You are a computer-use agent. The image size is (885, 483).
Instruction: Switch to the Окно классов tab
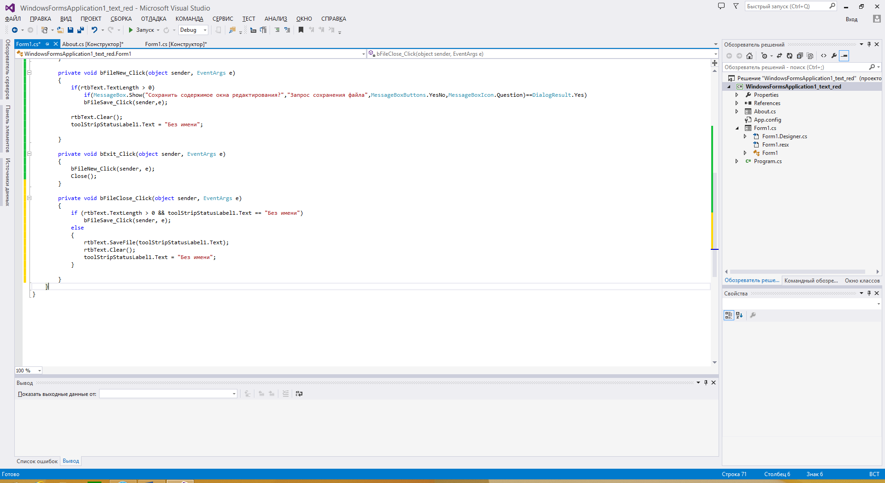(x=862, y=281)
